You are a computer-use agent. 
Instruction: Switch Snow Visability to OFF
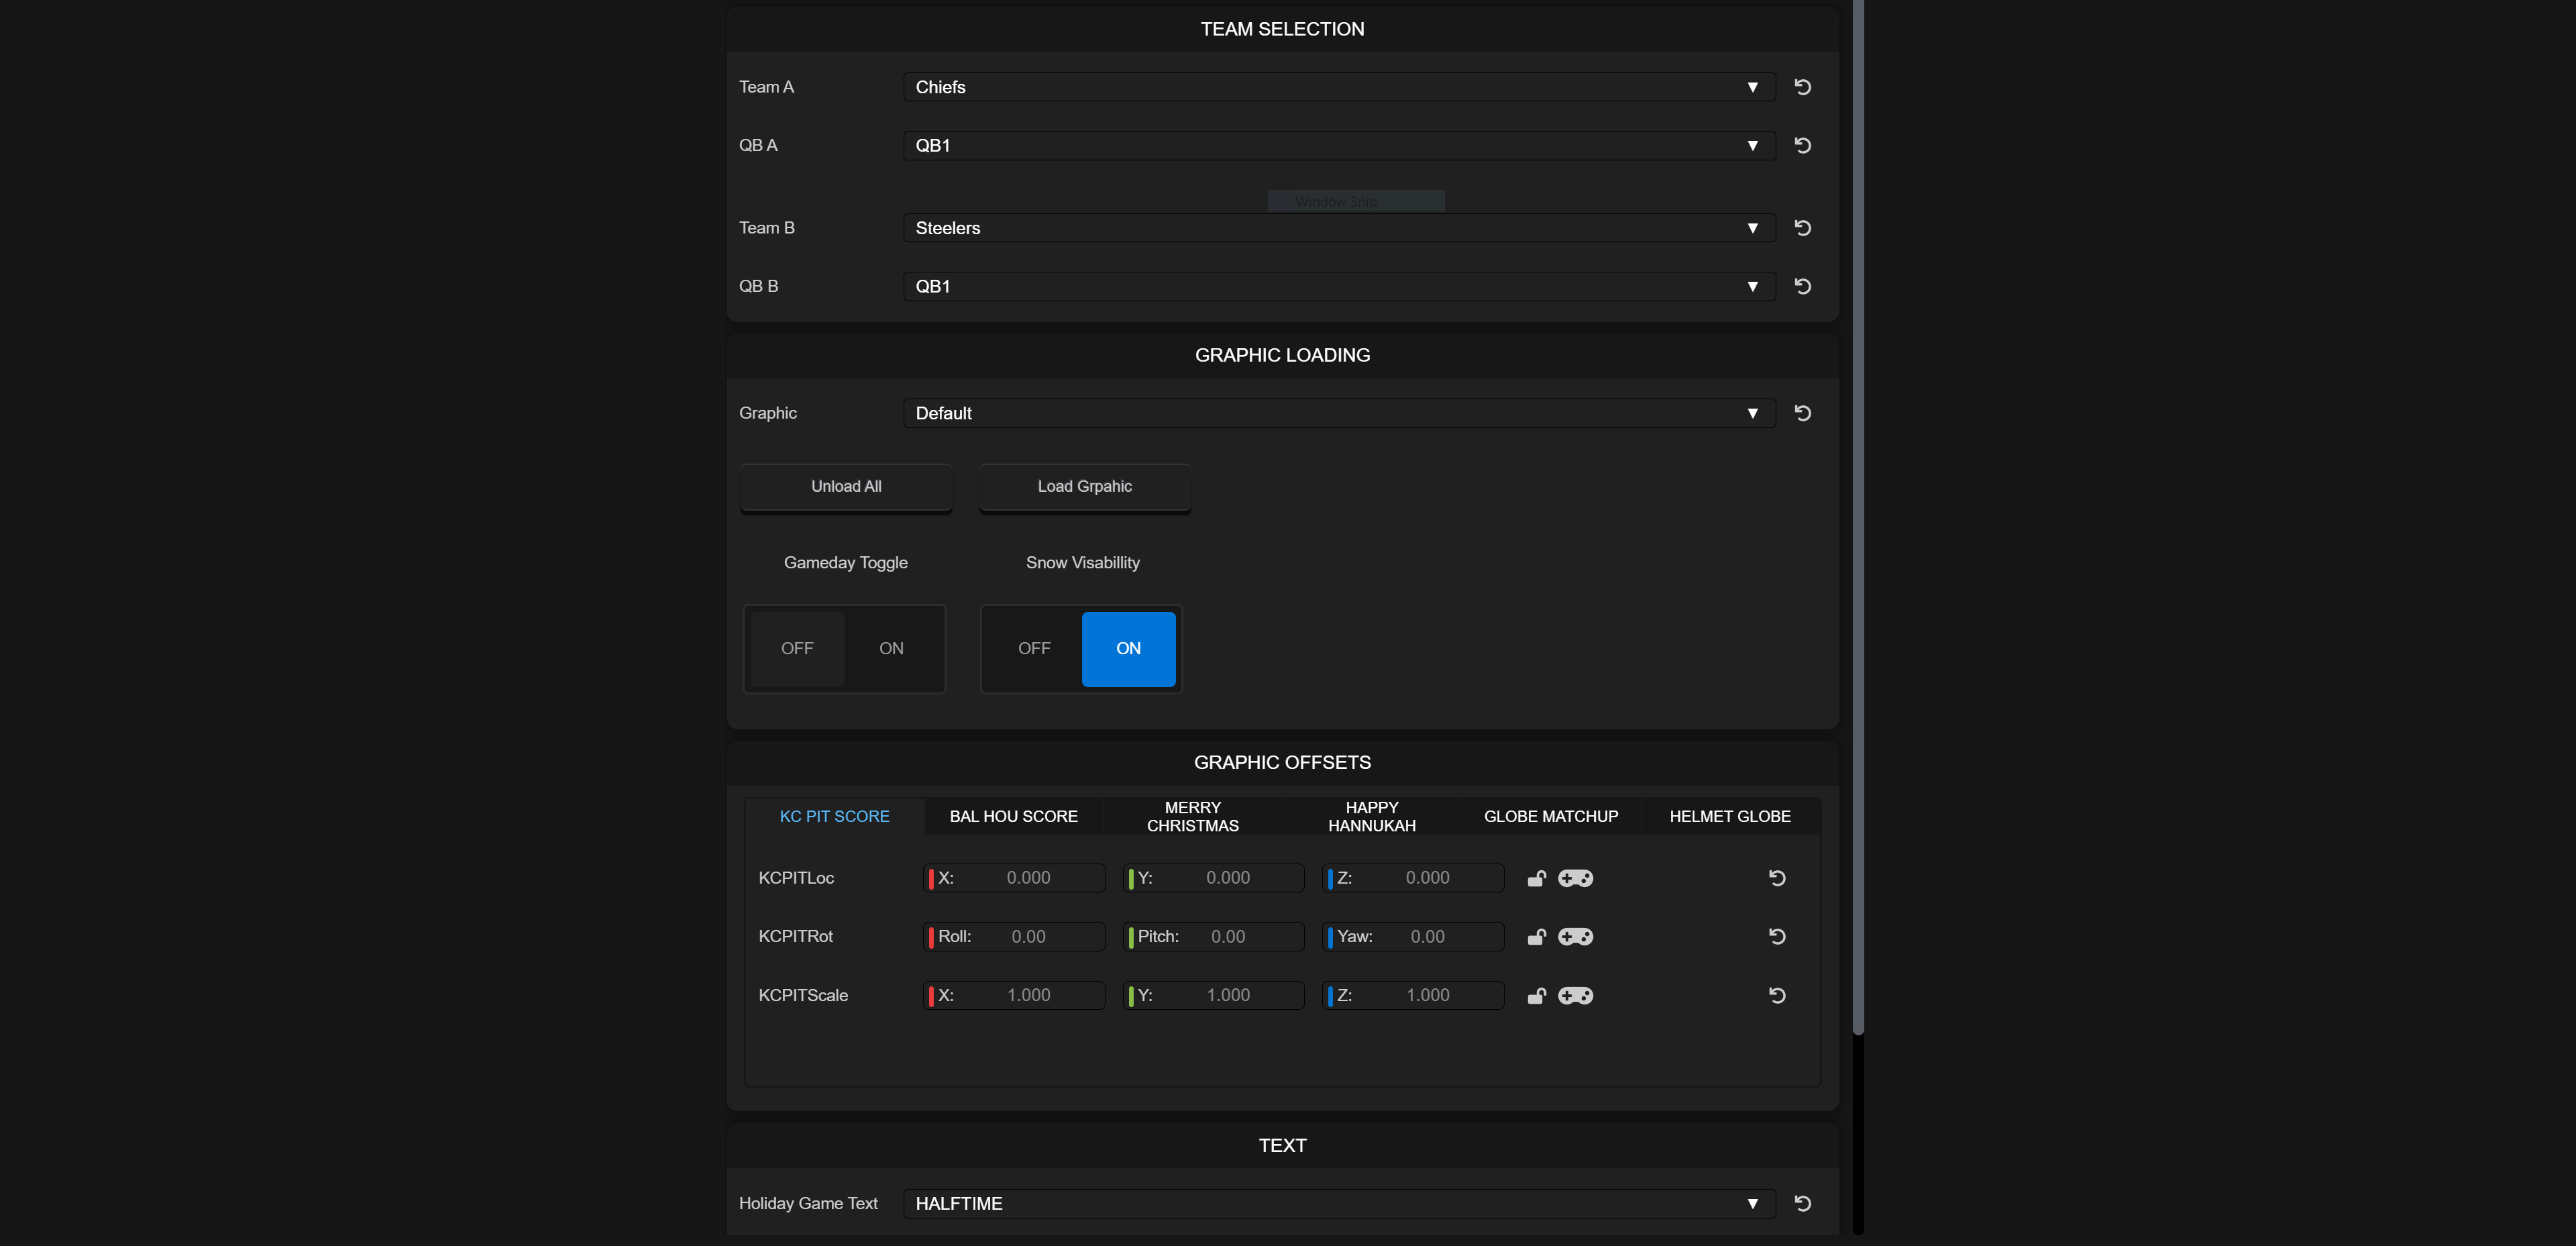pyautogui.click(x=1034, y=649)
